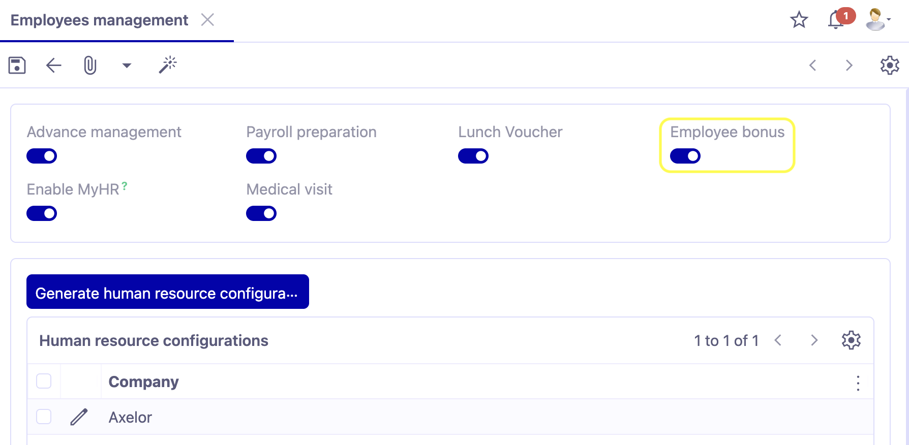Screen dimensions: 909x445
Task: Open settings gear on Human resource configurations
Action: [x=851, y=340]
